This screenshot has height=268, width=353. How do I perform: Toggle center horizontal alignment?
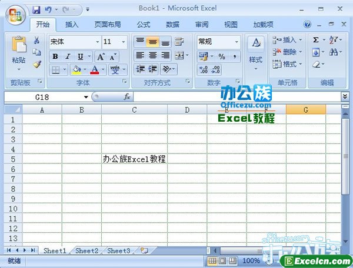[x=152, y=55]
